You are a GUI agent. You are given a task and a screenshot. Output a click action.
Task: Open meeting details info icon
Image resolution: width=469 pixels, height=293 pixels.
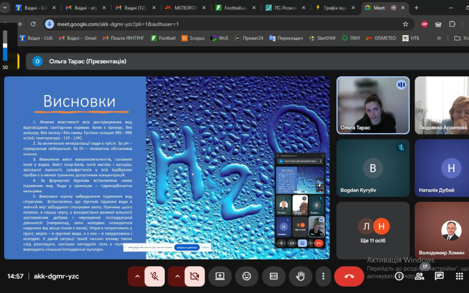tap(399, 276)
